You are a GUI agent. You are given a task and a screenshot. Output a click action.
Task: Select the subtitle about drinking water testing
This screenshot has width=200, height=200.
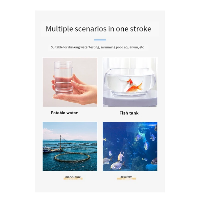(x=97, y=47)
